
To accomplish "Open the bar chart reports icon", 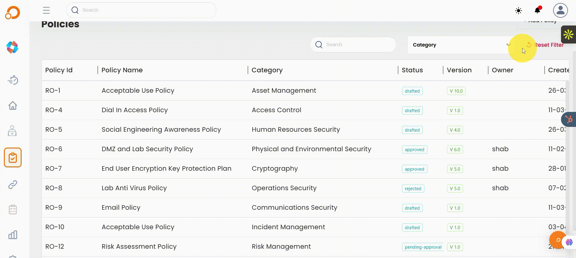I will pos(13,235).
